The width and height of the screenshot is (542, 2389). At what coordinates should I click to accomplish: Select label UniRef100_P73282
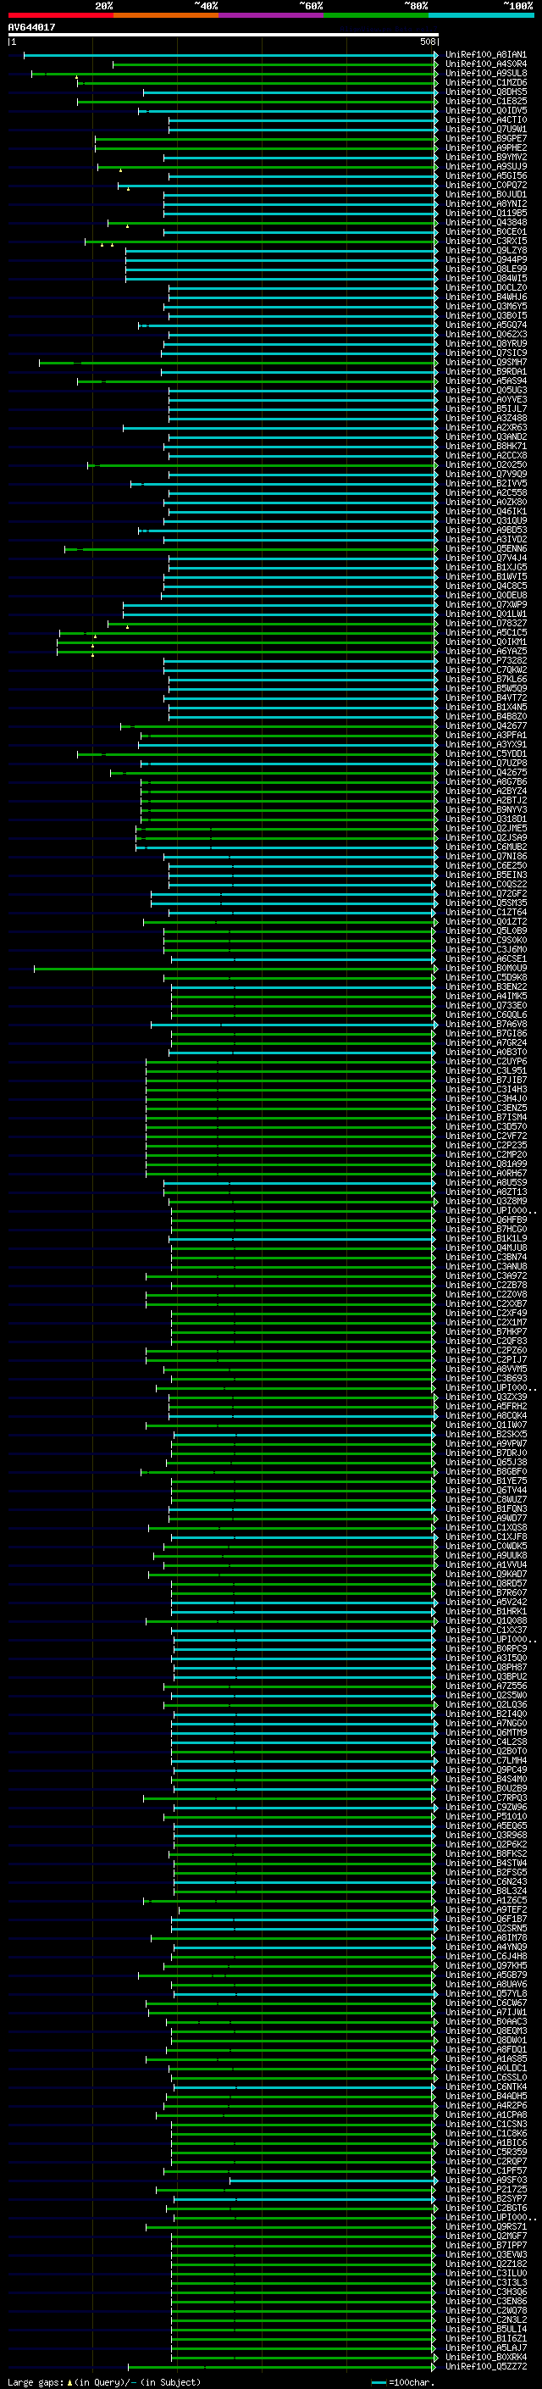pos(485,660)
